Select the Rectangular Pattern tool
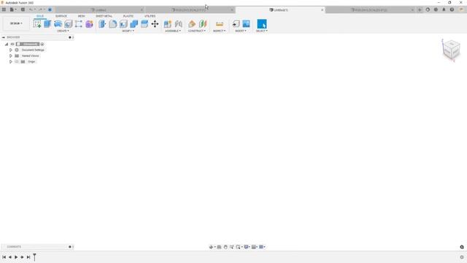This screenshot has height=263, width=467. 79,24
